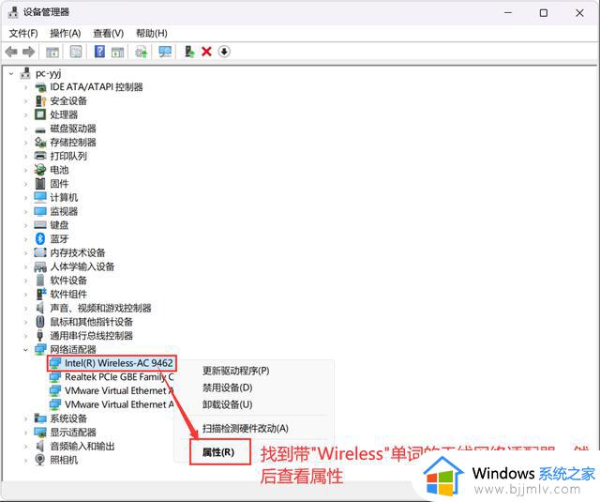Click the disk drives (磁盘驱动器) icon
The width and height of the screenshot is (600, 502).
tap(40, 129)
